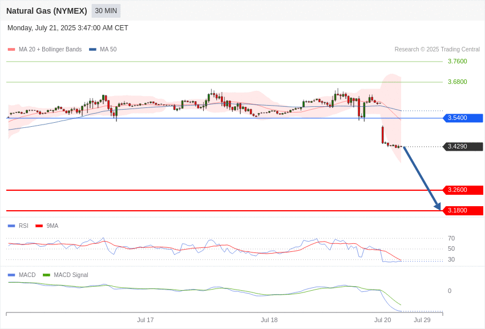Click the MA 20 + Bollinger Bands legend label
Image resolution: width=485 pixels, height=329 pixels.
pos(50,50)
